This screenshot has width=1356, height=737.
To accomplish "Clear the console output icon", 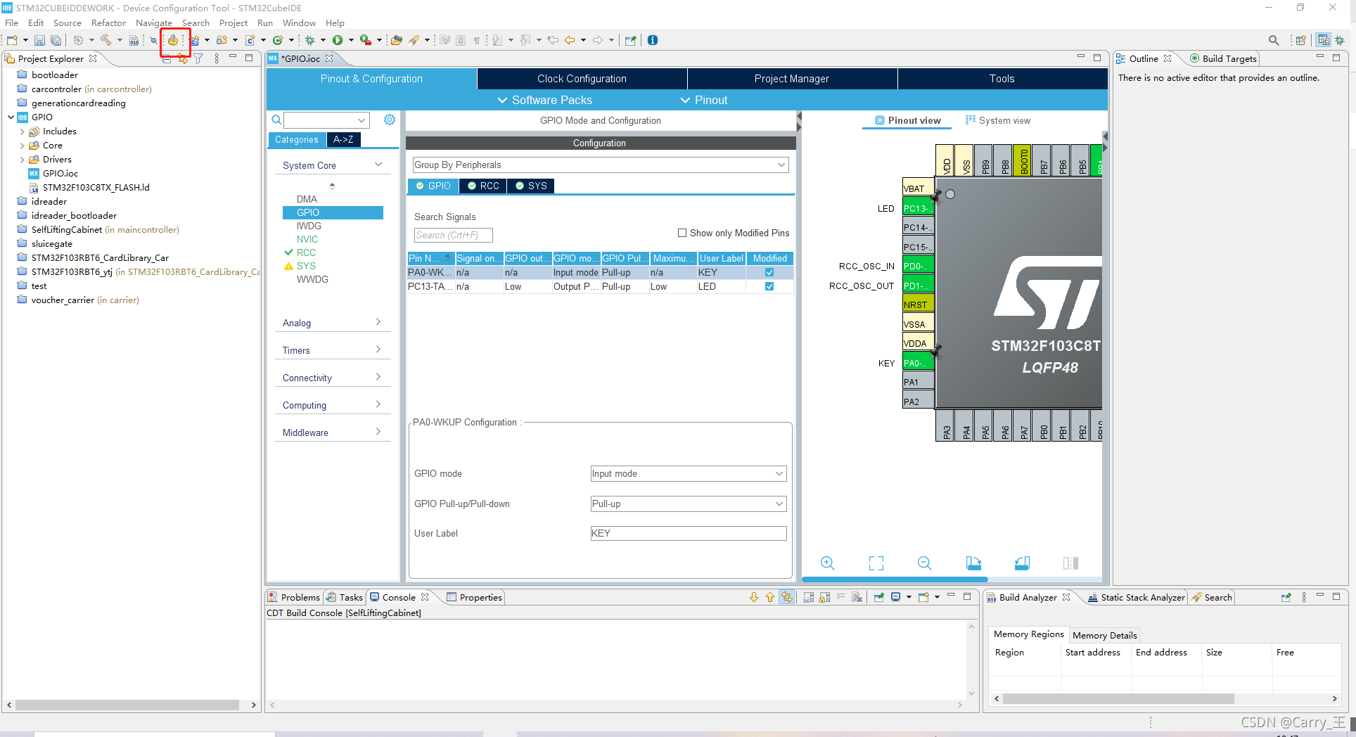I will coord(857,597).
